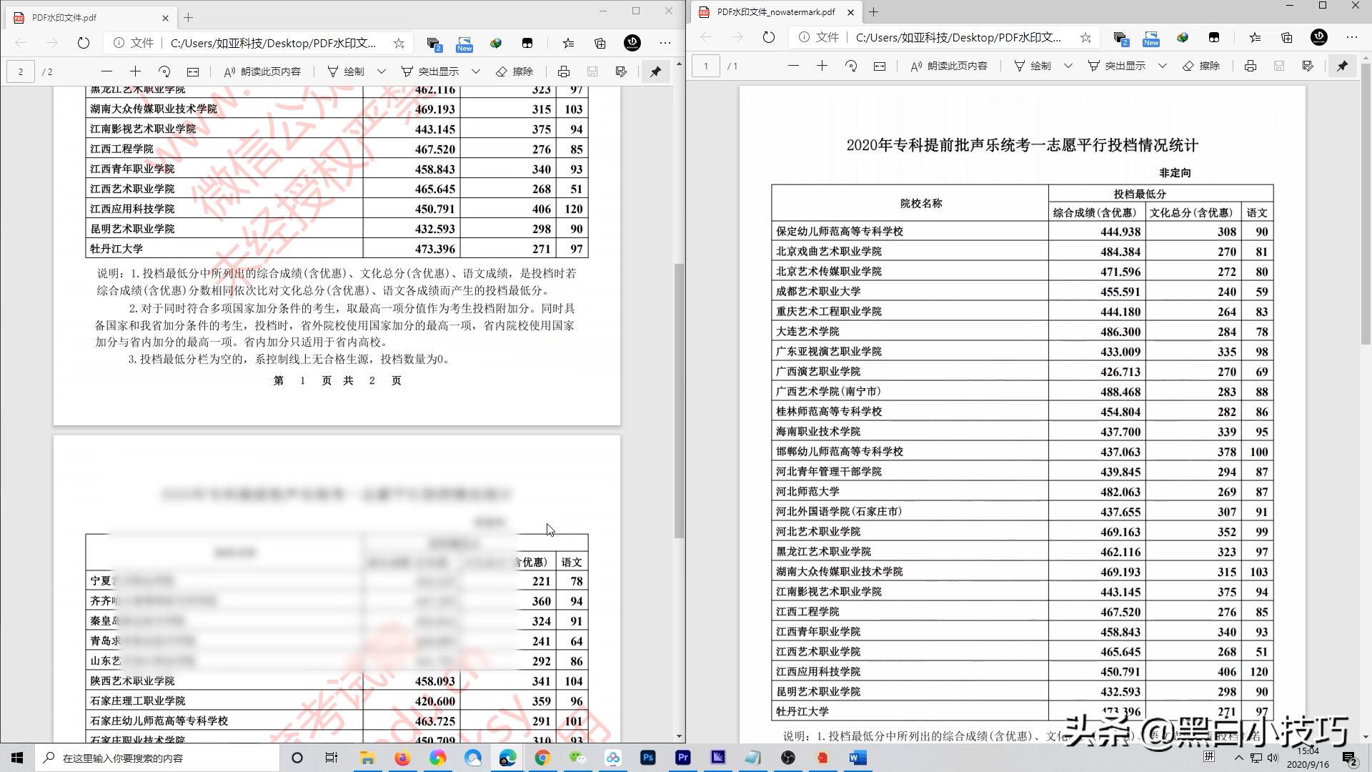
Task: Zoom out using minus on left PDF toolbar
Action: [x=106, y=71]
